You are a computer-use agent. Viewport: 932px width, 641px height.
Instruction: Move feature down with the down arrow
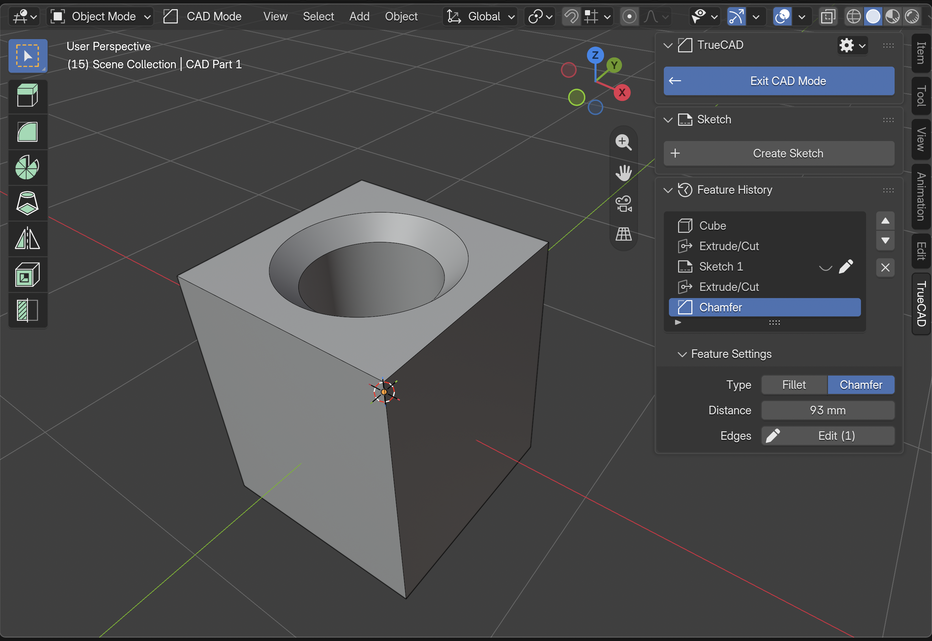coord(885,241)
